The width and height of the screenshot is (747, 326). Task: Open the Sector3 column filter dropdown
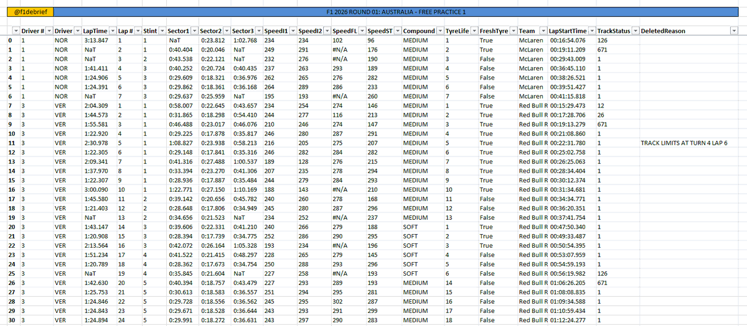[258, 31]
